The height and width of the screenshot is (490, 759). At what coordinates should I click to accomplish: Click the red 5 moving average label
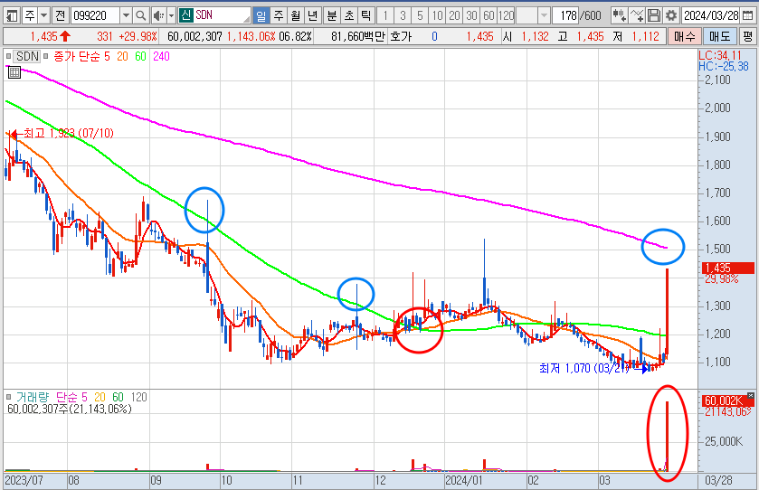click(107, 57)
